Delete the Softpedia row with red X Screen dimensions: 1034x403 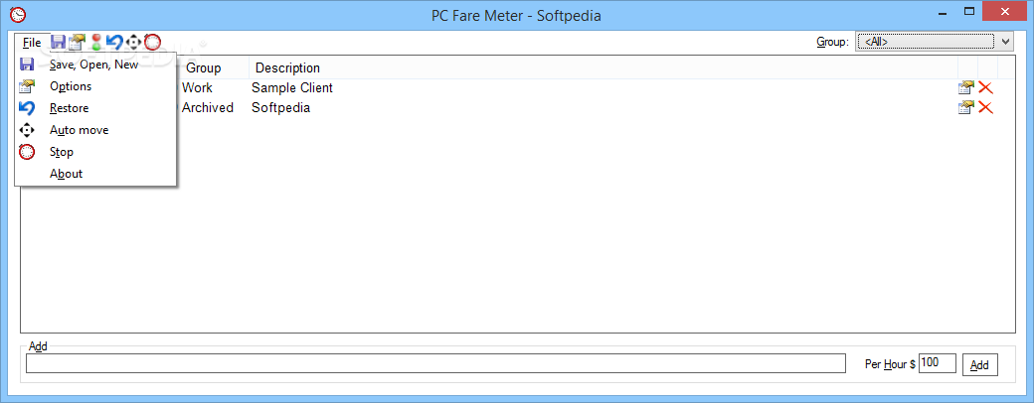point(985,107)
